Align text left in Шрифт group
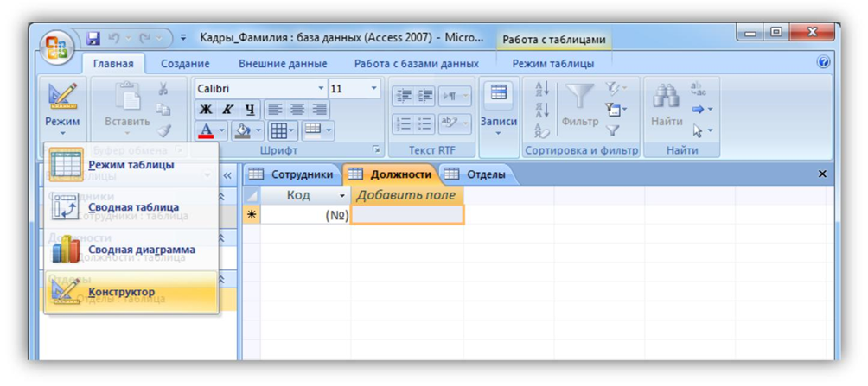The width and height of the screenshot is (868, 386). [x=275, y=109]
